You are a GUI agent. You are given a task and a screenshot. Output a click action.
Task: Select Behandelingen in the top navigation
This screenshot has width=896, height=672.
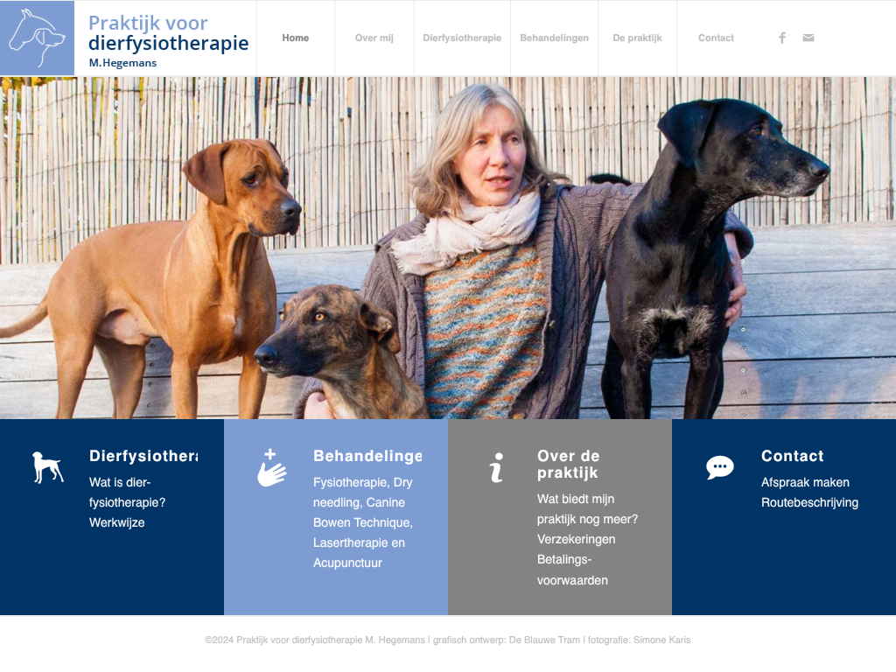click(554, 38)
